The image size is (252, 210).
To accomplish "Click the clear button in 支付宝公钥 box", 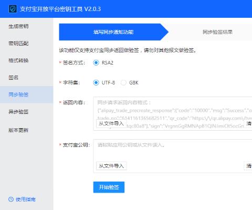I will 248,166.
